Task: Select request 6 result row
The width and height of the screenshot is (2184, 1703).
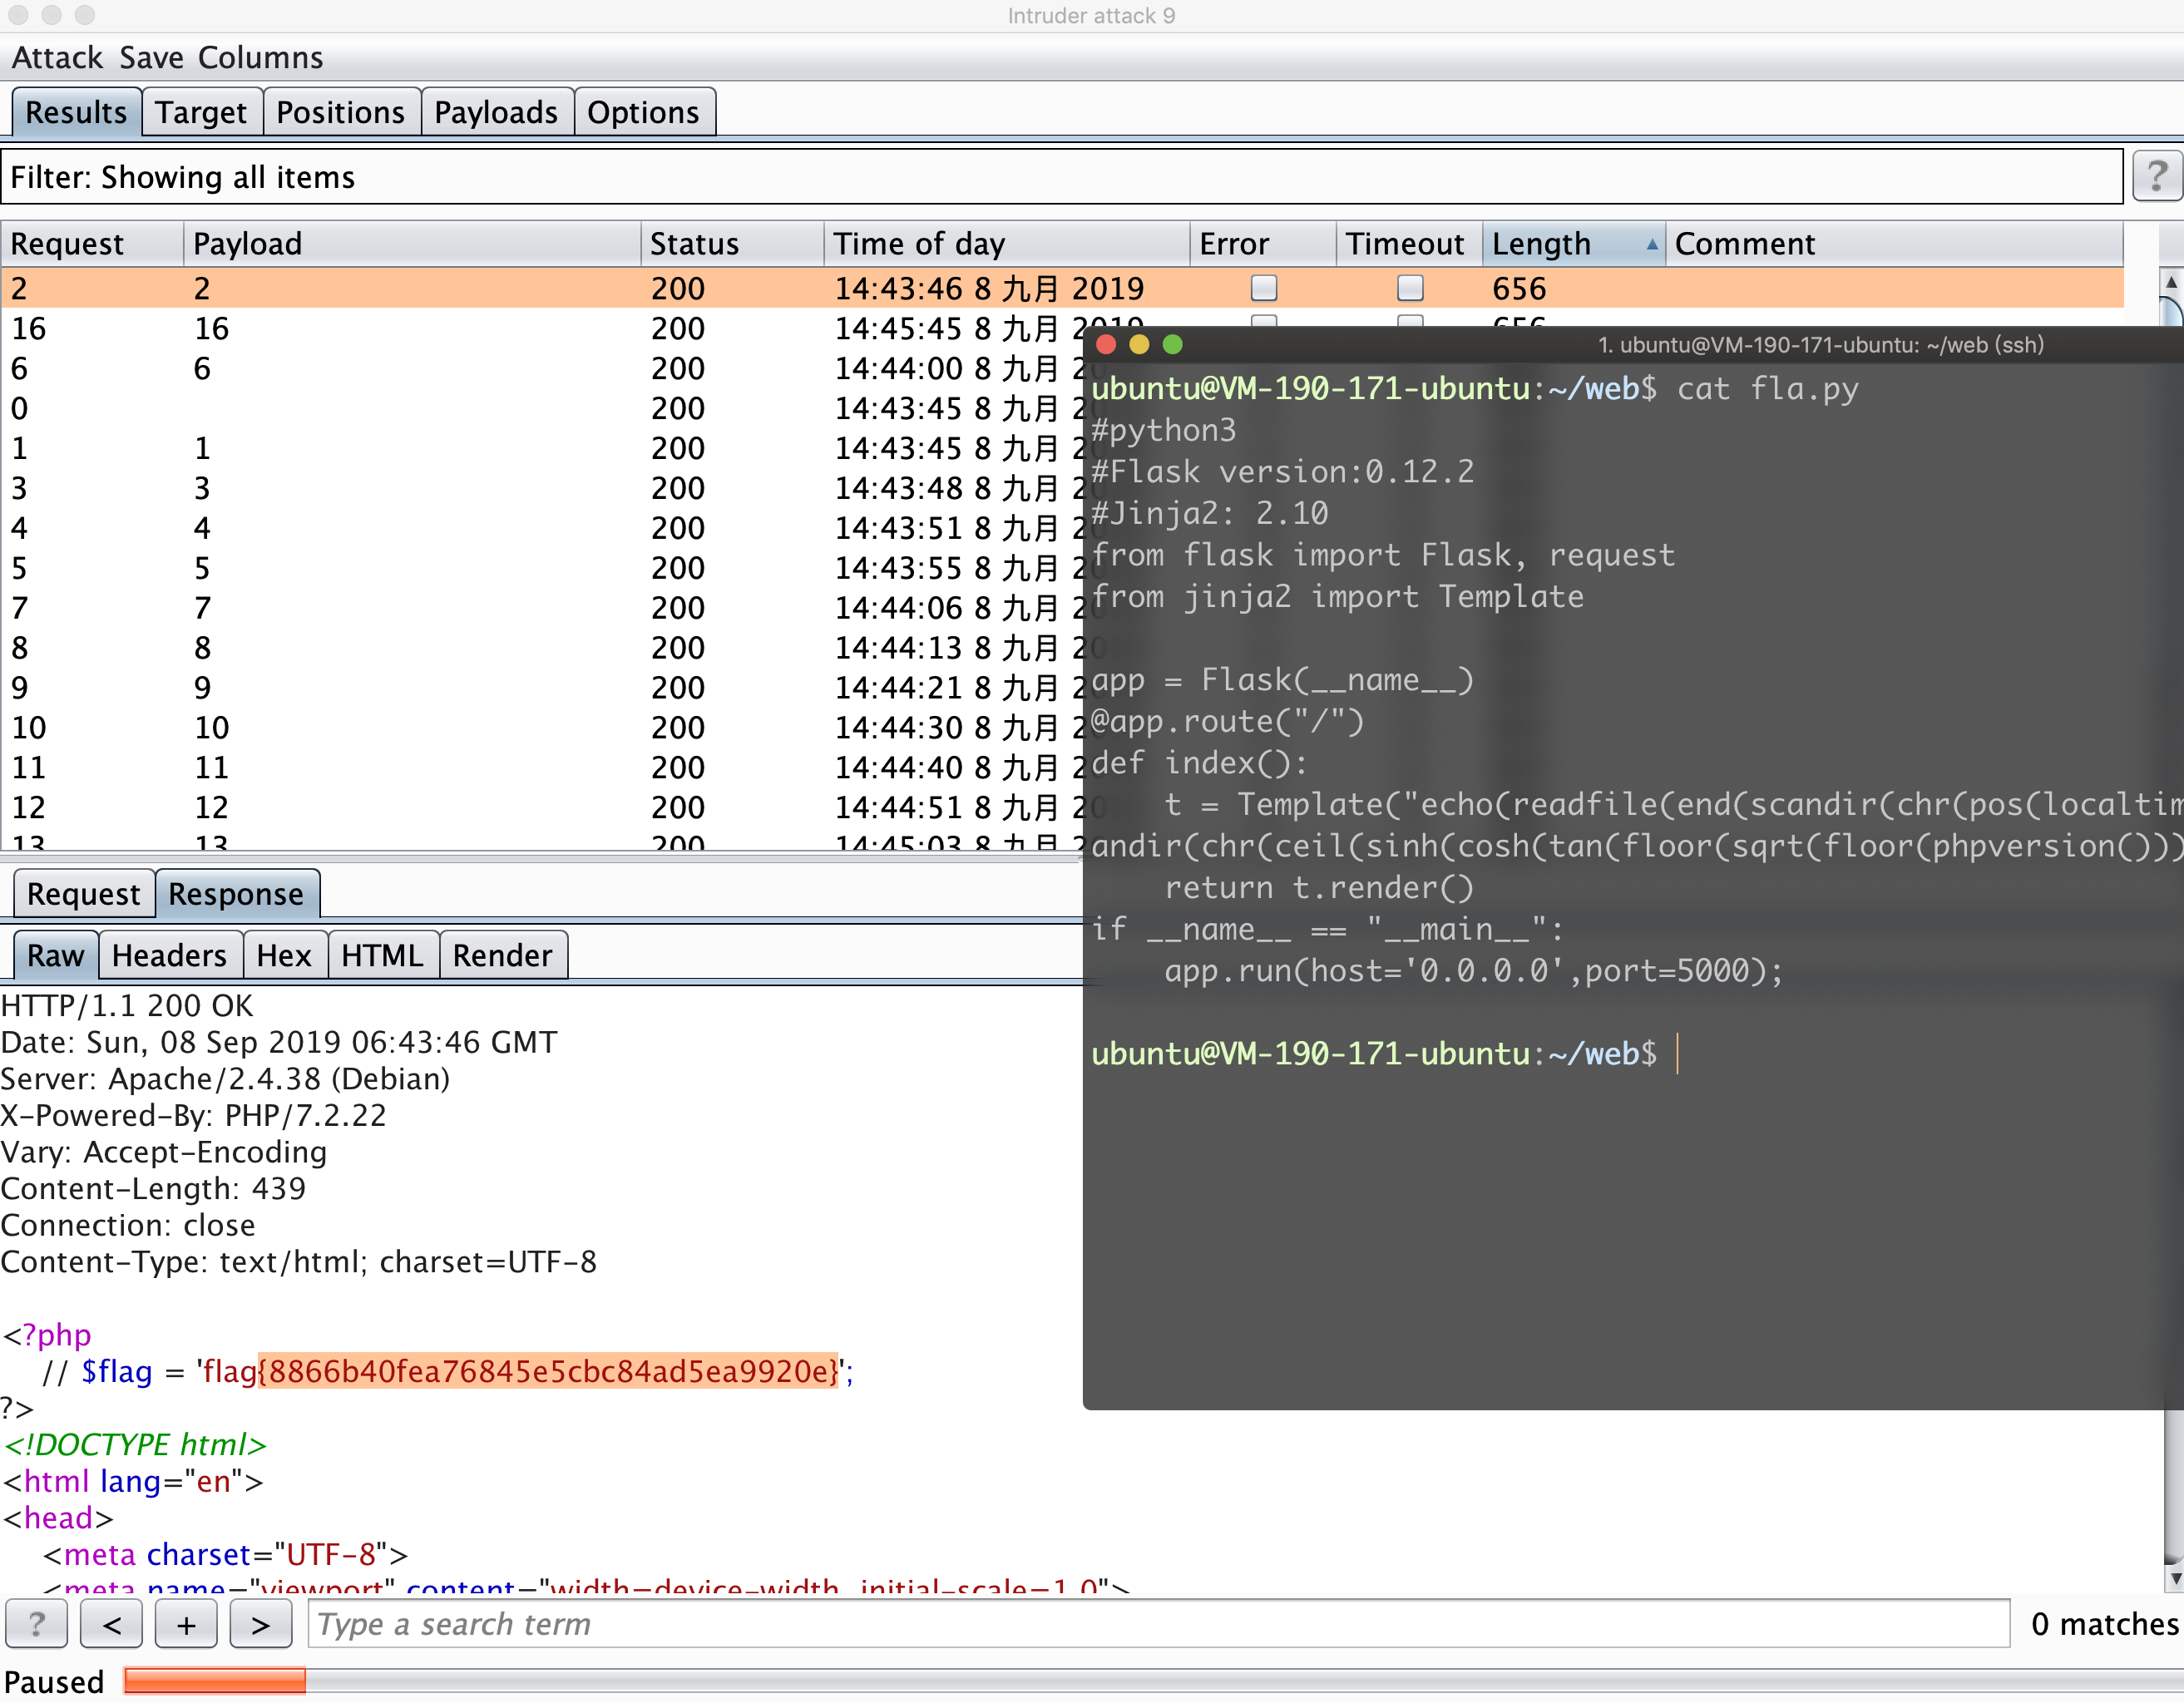Action: 541,368
